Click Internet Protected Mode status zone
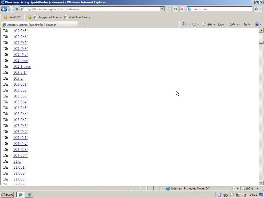The image size is (264, 198). tap(198, 188)
